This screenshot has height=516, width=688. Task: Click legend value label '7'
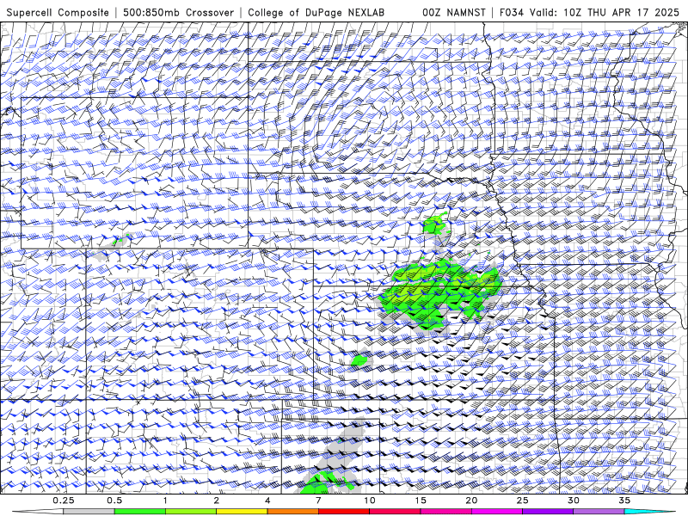[318, 501]
